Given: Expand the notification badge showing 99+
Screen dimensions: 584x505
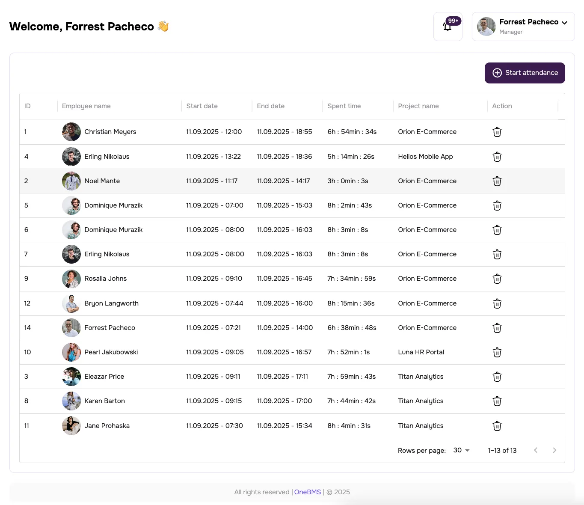Looking at the screenshot, I should click(453, 20).
